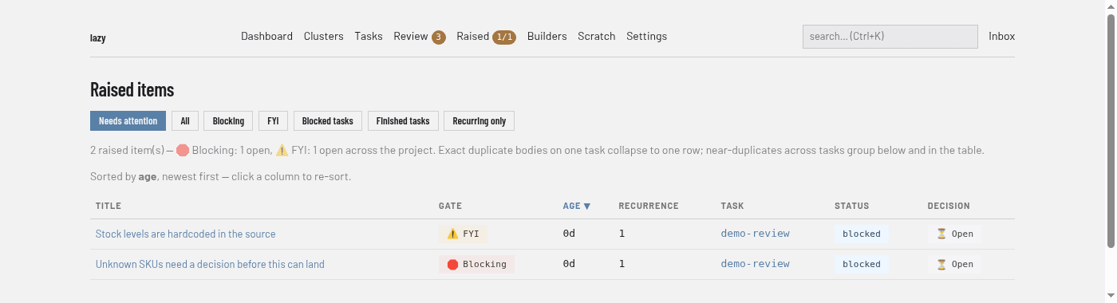The height and width of the screenshot is (303, 1117).
Task: Show Blocked tasks only
Action: tap(328, 121)
